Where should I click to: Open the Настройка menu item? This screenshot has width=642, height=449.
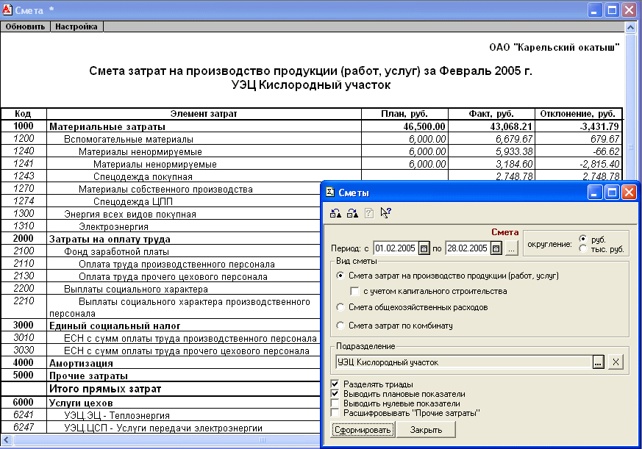click(76, 26)
